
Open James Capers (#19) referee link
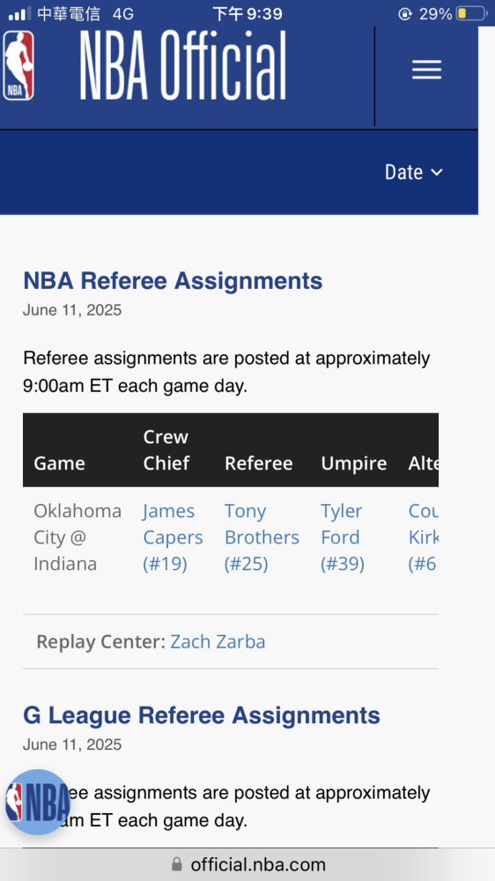coord(173,537)
